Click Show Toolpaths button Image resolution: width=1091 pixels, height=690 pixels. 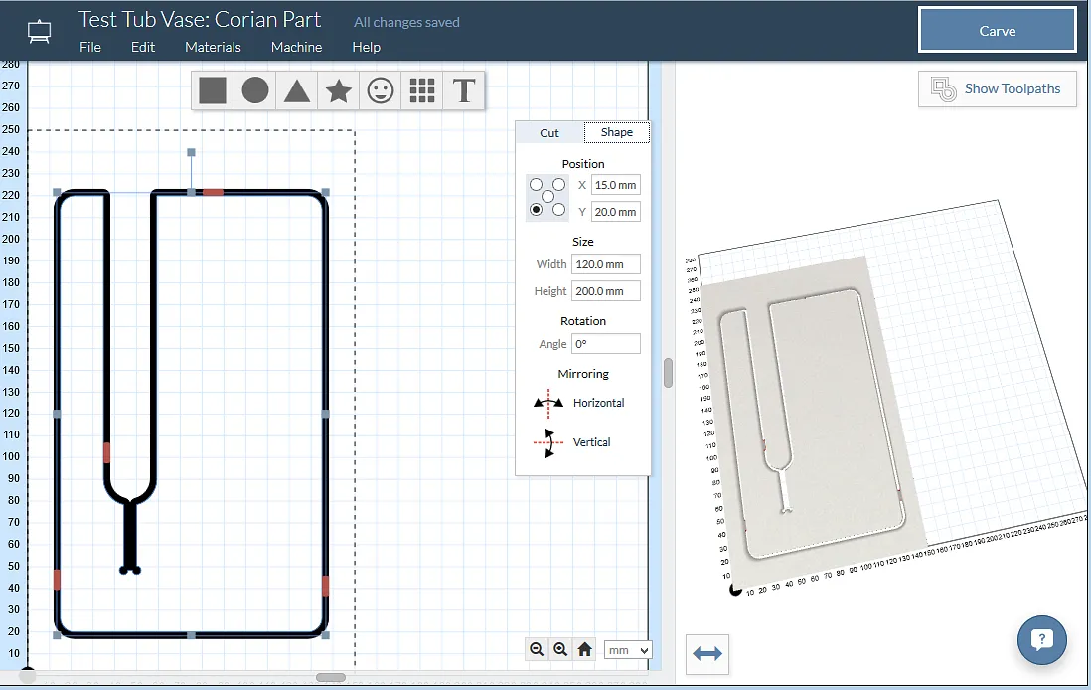(997, 88)
